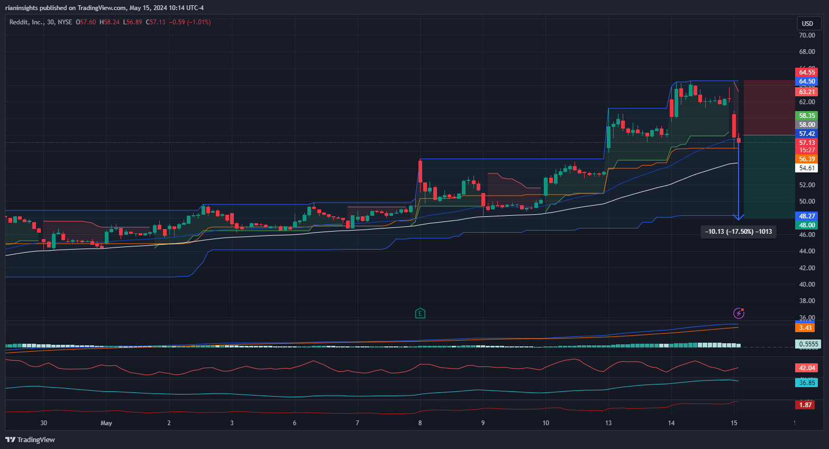Open the purple lightning event icon
829x449 pixels.
739,314
